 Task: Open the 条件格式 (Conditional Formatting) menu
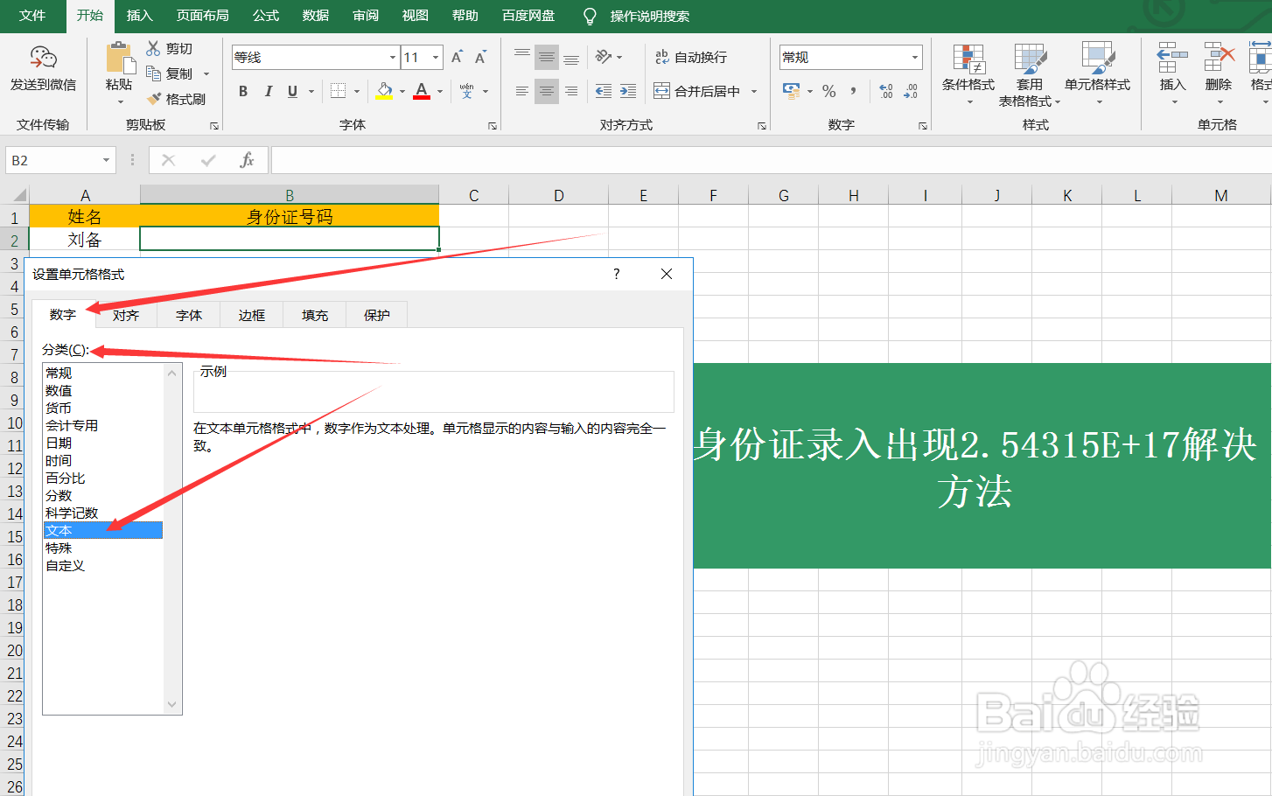point(968,79)
